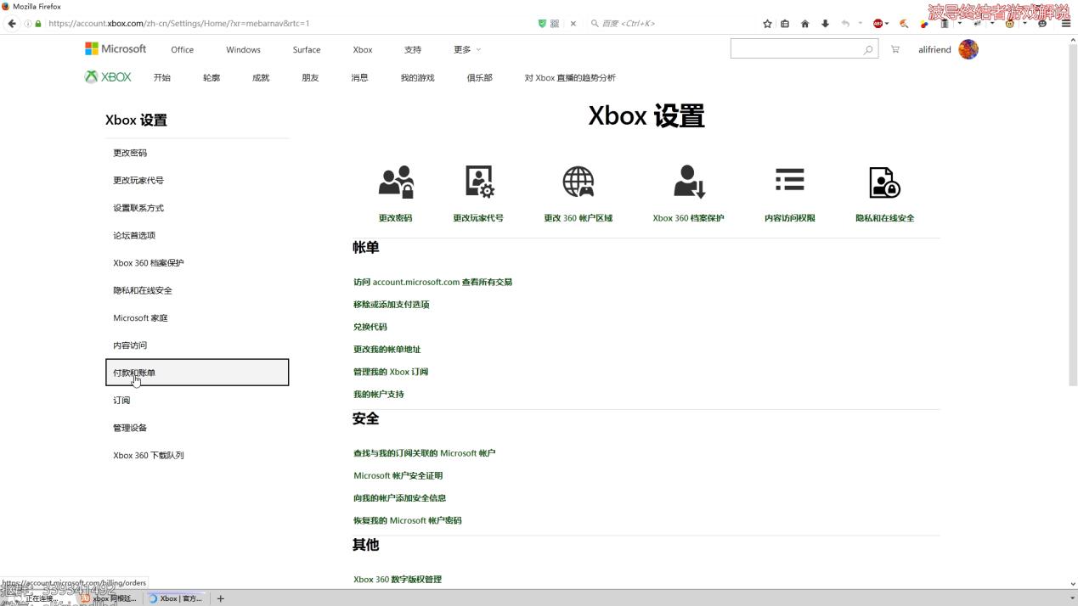The height and width of the screenshot is (606, 1078).
Task: Open the Firefox hamburger menu
Action: click(1065, 23)
